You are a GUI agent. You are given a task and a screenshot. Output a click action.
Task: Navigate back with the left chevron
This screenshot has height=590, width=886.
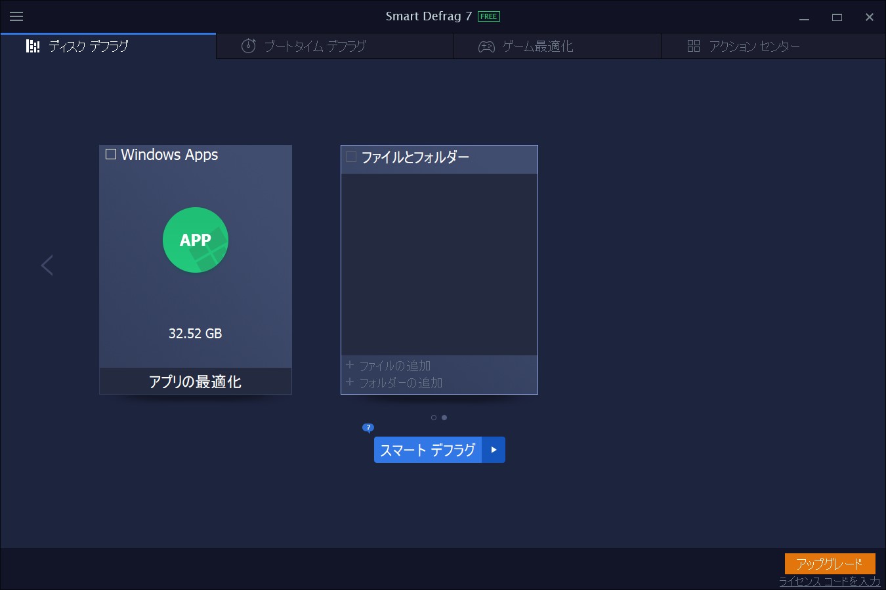click(x=47, y=265)
